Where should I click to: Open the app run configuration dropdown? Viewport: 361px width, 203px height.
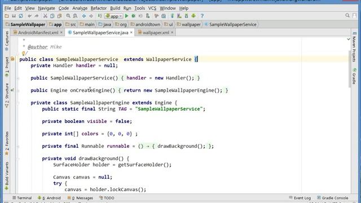click(114, 16)
